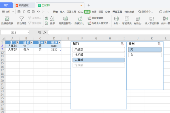
Task: Expand the Name Box dropdown arrow
Action: pyautogui.click(x=28, y=32)
